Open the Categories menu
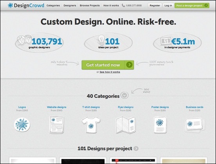216x164 pixels. pos(53,5)
